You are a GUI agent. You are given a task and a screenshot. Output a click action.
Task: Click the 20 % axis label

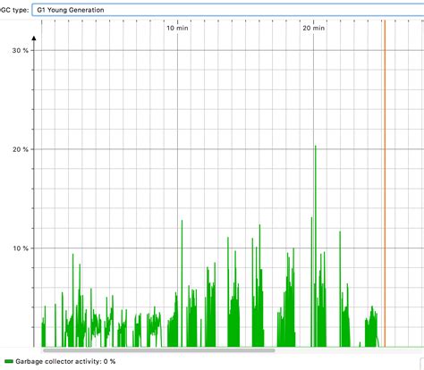(21, 149)
